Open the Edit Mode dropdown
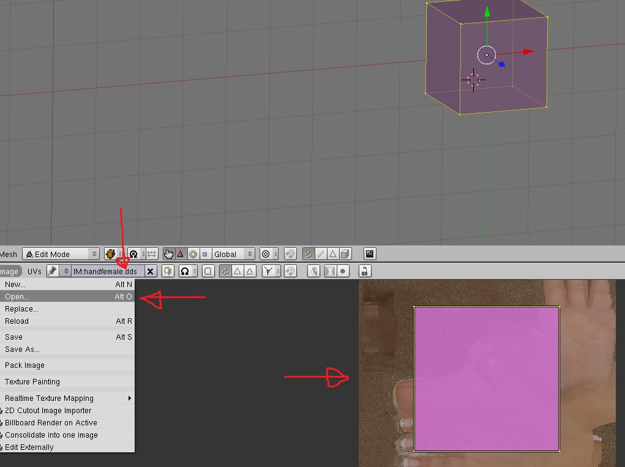This screenshot has width=625, height=467. (x=61, y=254)
